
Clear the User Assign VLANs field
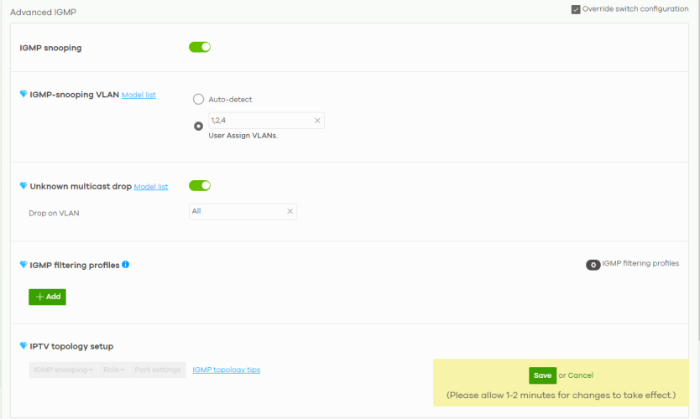317,121
